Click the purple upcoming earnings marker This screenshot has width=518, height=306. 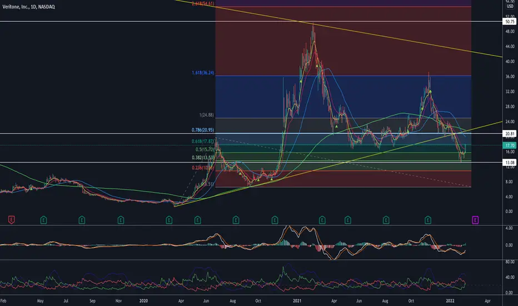475,220
